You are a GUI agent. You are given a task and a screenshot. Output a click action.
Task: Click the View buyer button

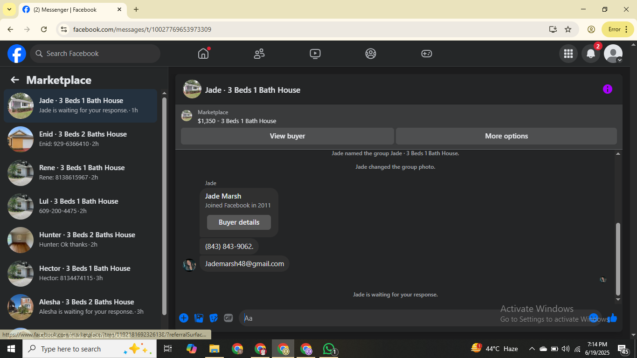(x=287, y=136)
